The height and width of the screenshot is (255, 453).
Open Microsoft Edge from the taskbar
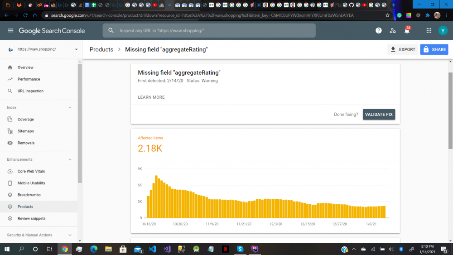94,249
